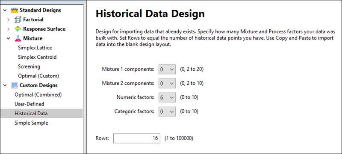Collapse the Mixture tree node
The width and height of the screenshot is (342, 154).
point(9,39)
